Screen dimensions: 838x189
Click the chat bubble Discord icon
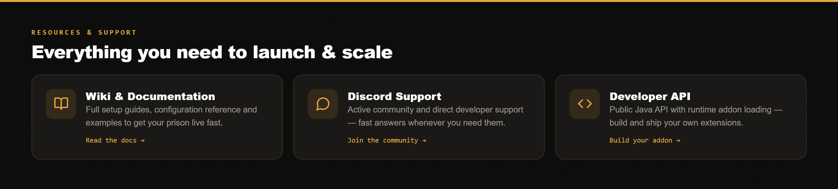click(x=323, y=104)
